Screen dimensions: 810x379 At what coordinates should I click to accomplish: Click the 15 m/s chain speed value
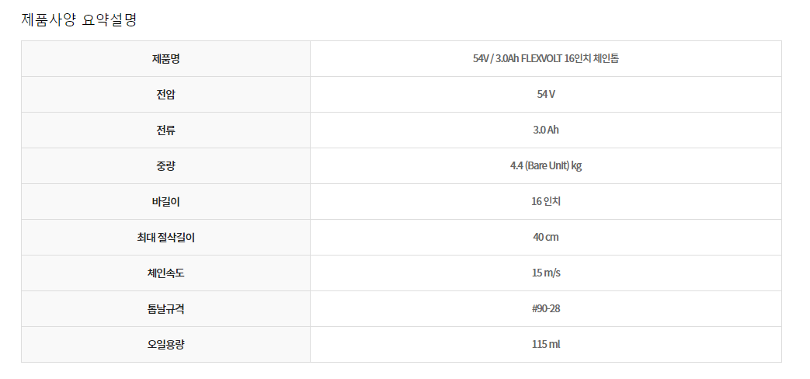[x=545, y=273]
